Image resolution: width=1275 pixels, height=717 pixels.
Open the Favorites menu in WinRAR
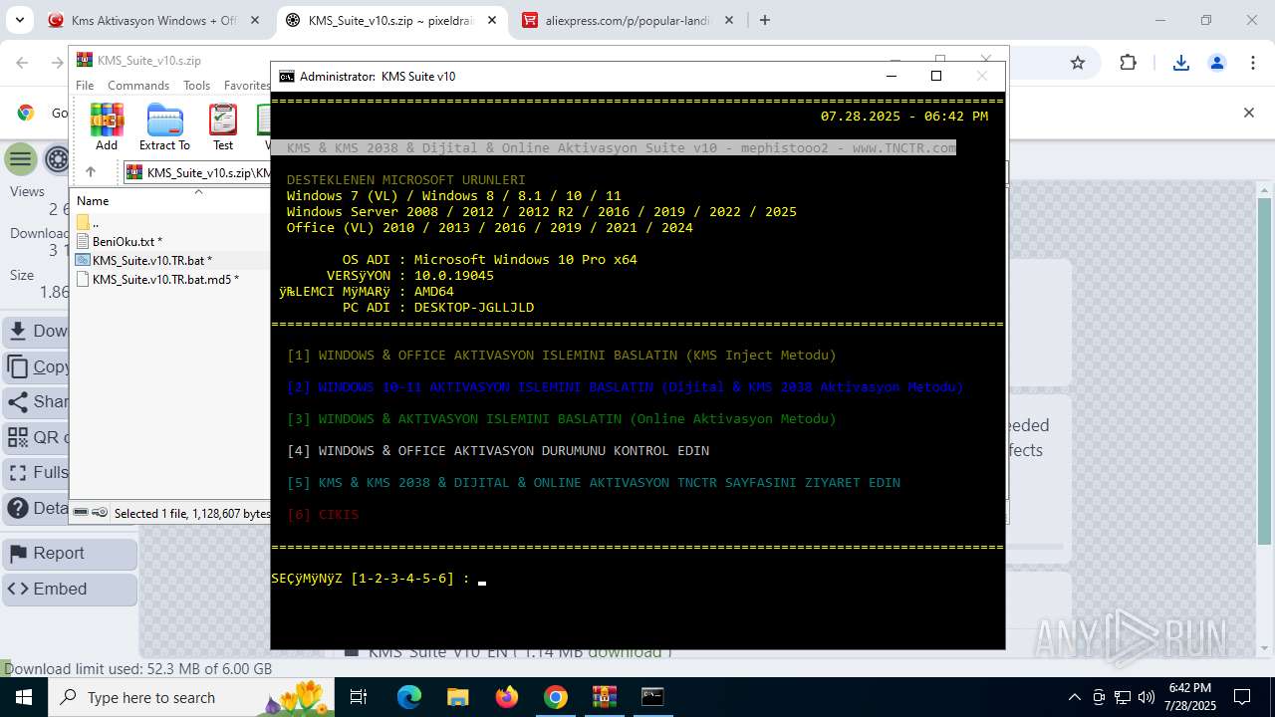tap(247, 86)
